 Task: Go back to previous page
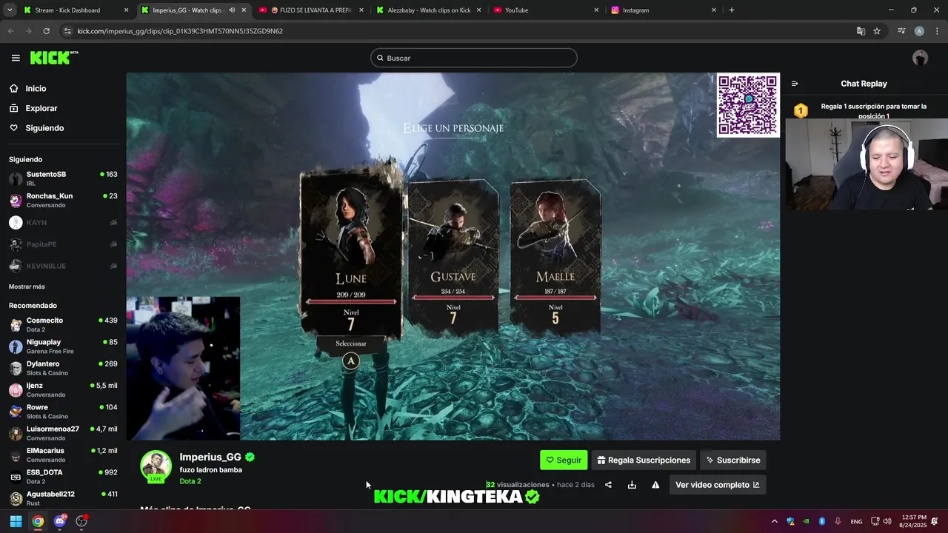pos(10,31)
